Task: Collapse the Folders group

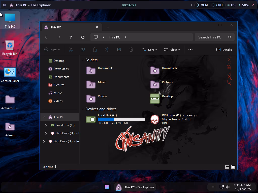Action: coord(83,60)
